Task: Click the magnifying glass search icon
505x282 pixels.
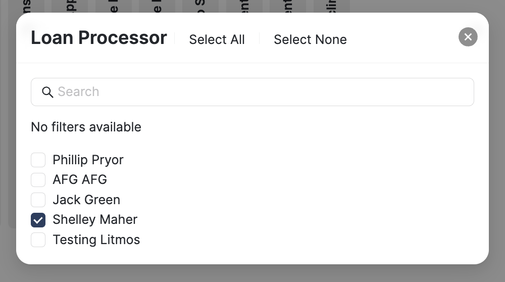Action: [47, 92]
